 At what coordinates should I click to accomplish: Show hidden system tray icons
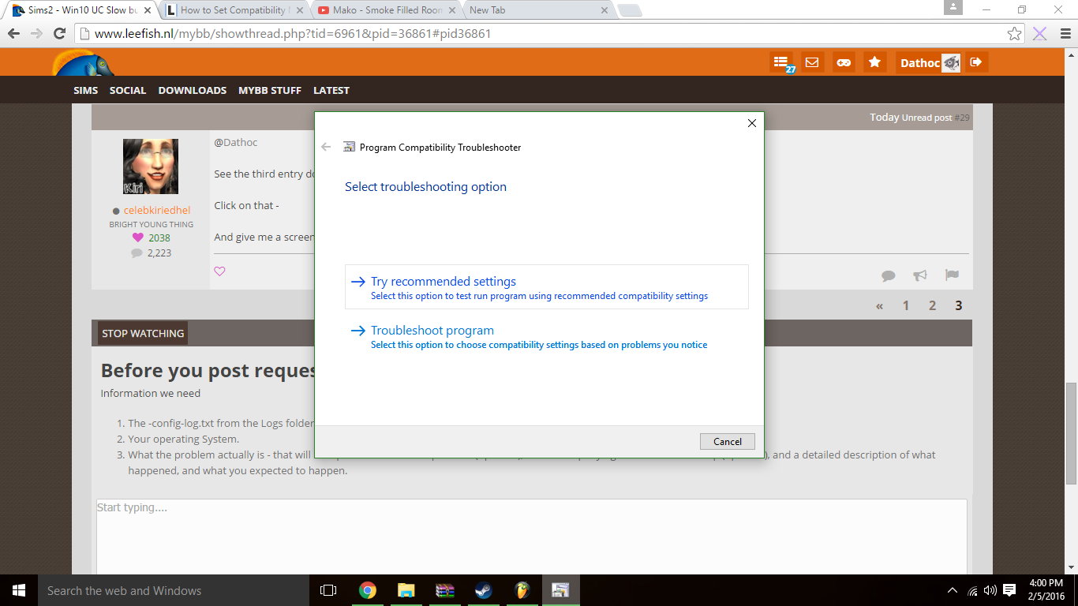(x=953, y=590)
